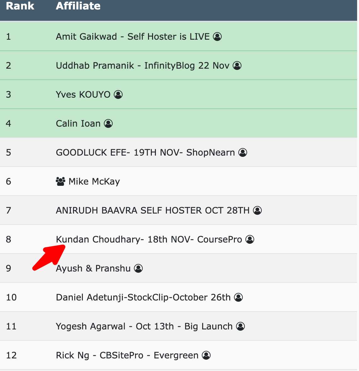Click user icon next to Kundan Choudhary CoursePro

250,239
